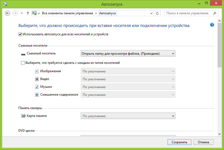The image size is (224, 150).
Task: Disable autoplay for all media and devices
Action: point(20,34)
